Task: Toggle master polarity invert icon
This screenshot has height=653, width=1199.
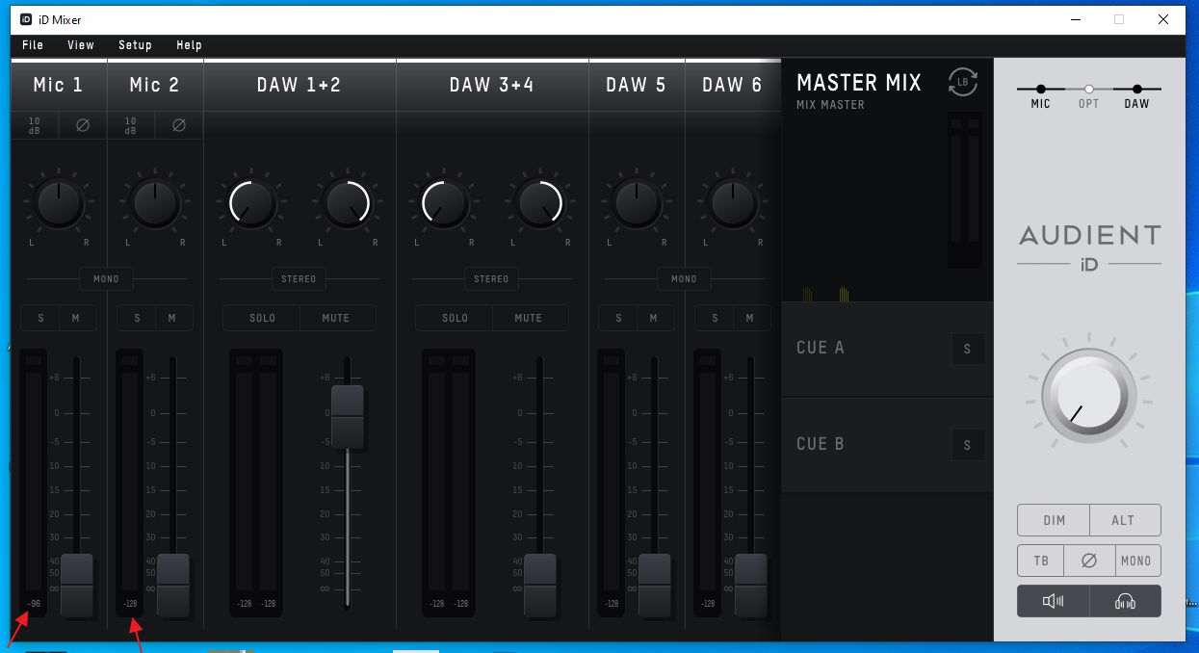Action: tap(1089, 561)
